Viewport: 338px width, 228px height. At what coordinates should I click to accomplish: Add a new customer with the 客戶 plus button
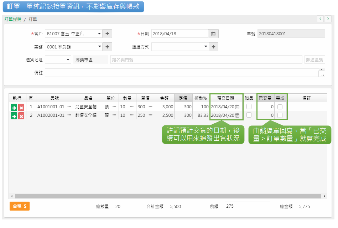click(108, 34)
